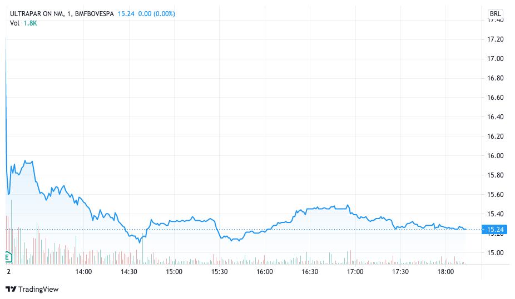Click the 17:00 time axis label
The height and width of the screenshot is (299, 515).
(355, 272)
